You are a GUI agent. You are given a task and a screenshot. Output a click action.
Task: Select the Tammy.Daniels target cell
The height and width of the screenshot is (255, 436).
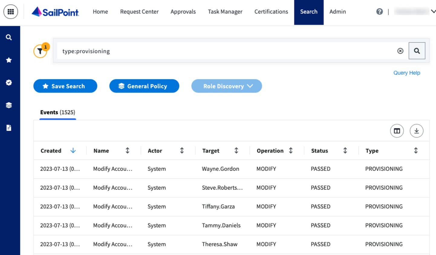click(x=221, y=225)
